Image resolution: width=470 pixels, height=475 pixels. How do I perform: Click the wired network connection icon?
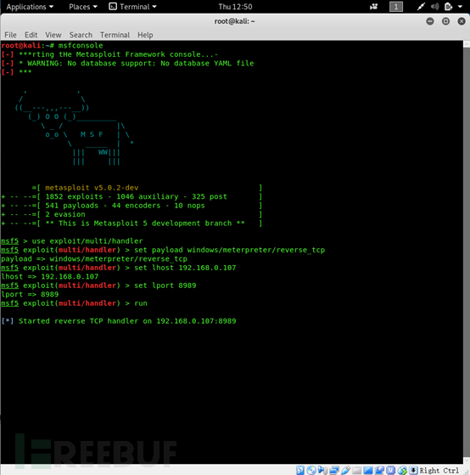coord(421,7)
